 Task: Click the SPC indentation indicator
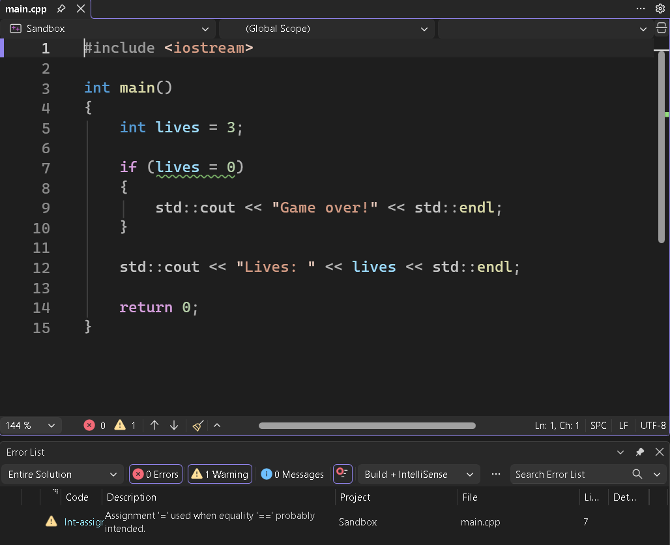tap(598, 426)
